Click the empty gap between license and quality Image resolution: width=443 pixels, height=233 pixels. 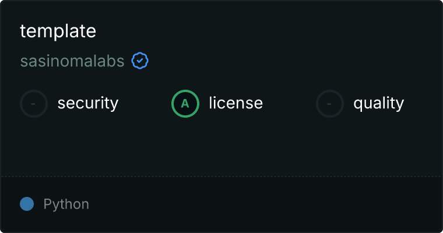(290, 104)
